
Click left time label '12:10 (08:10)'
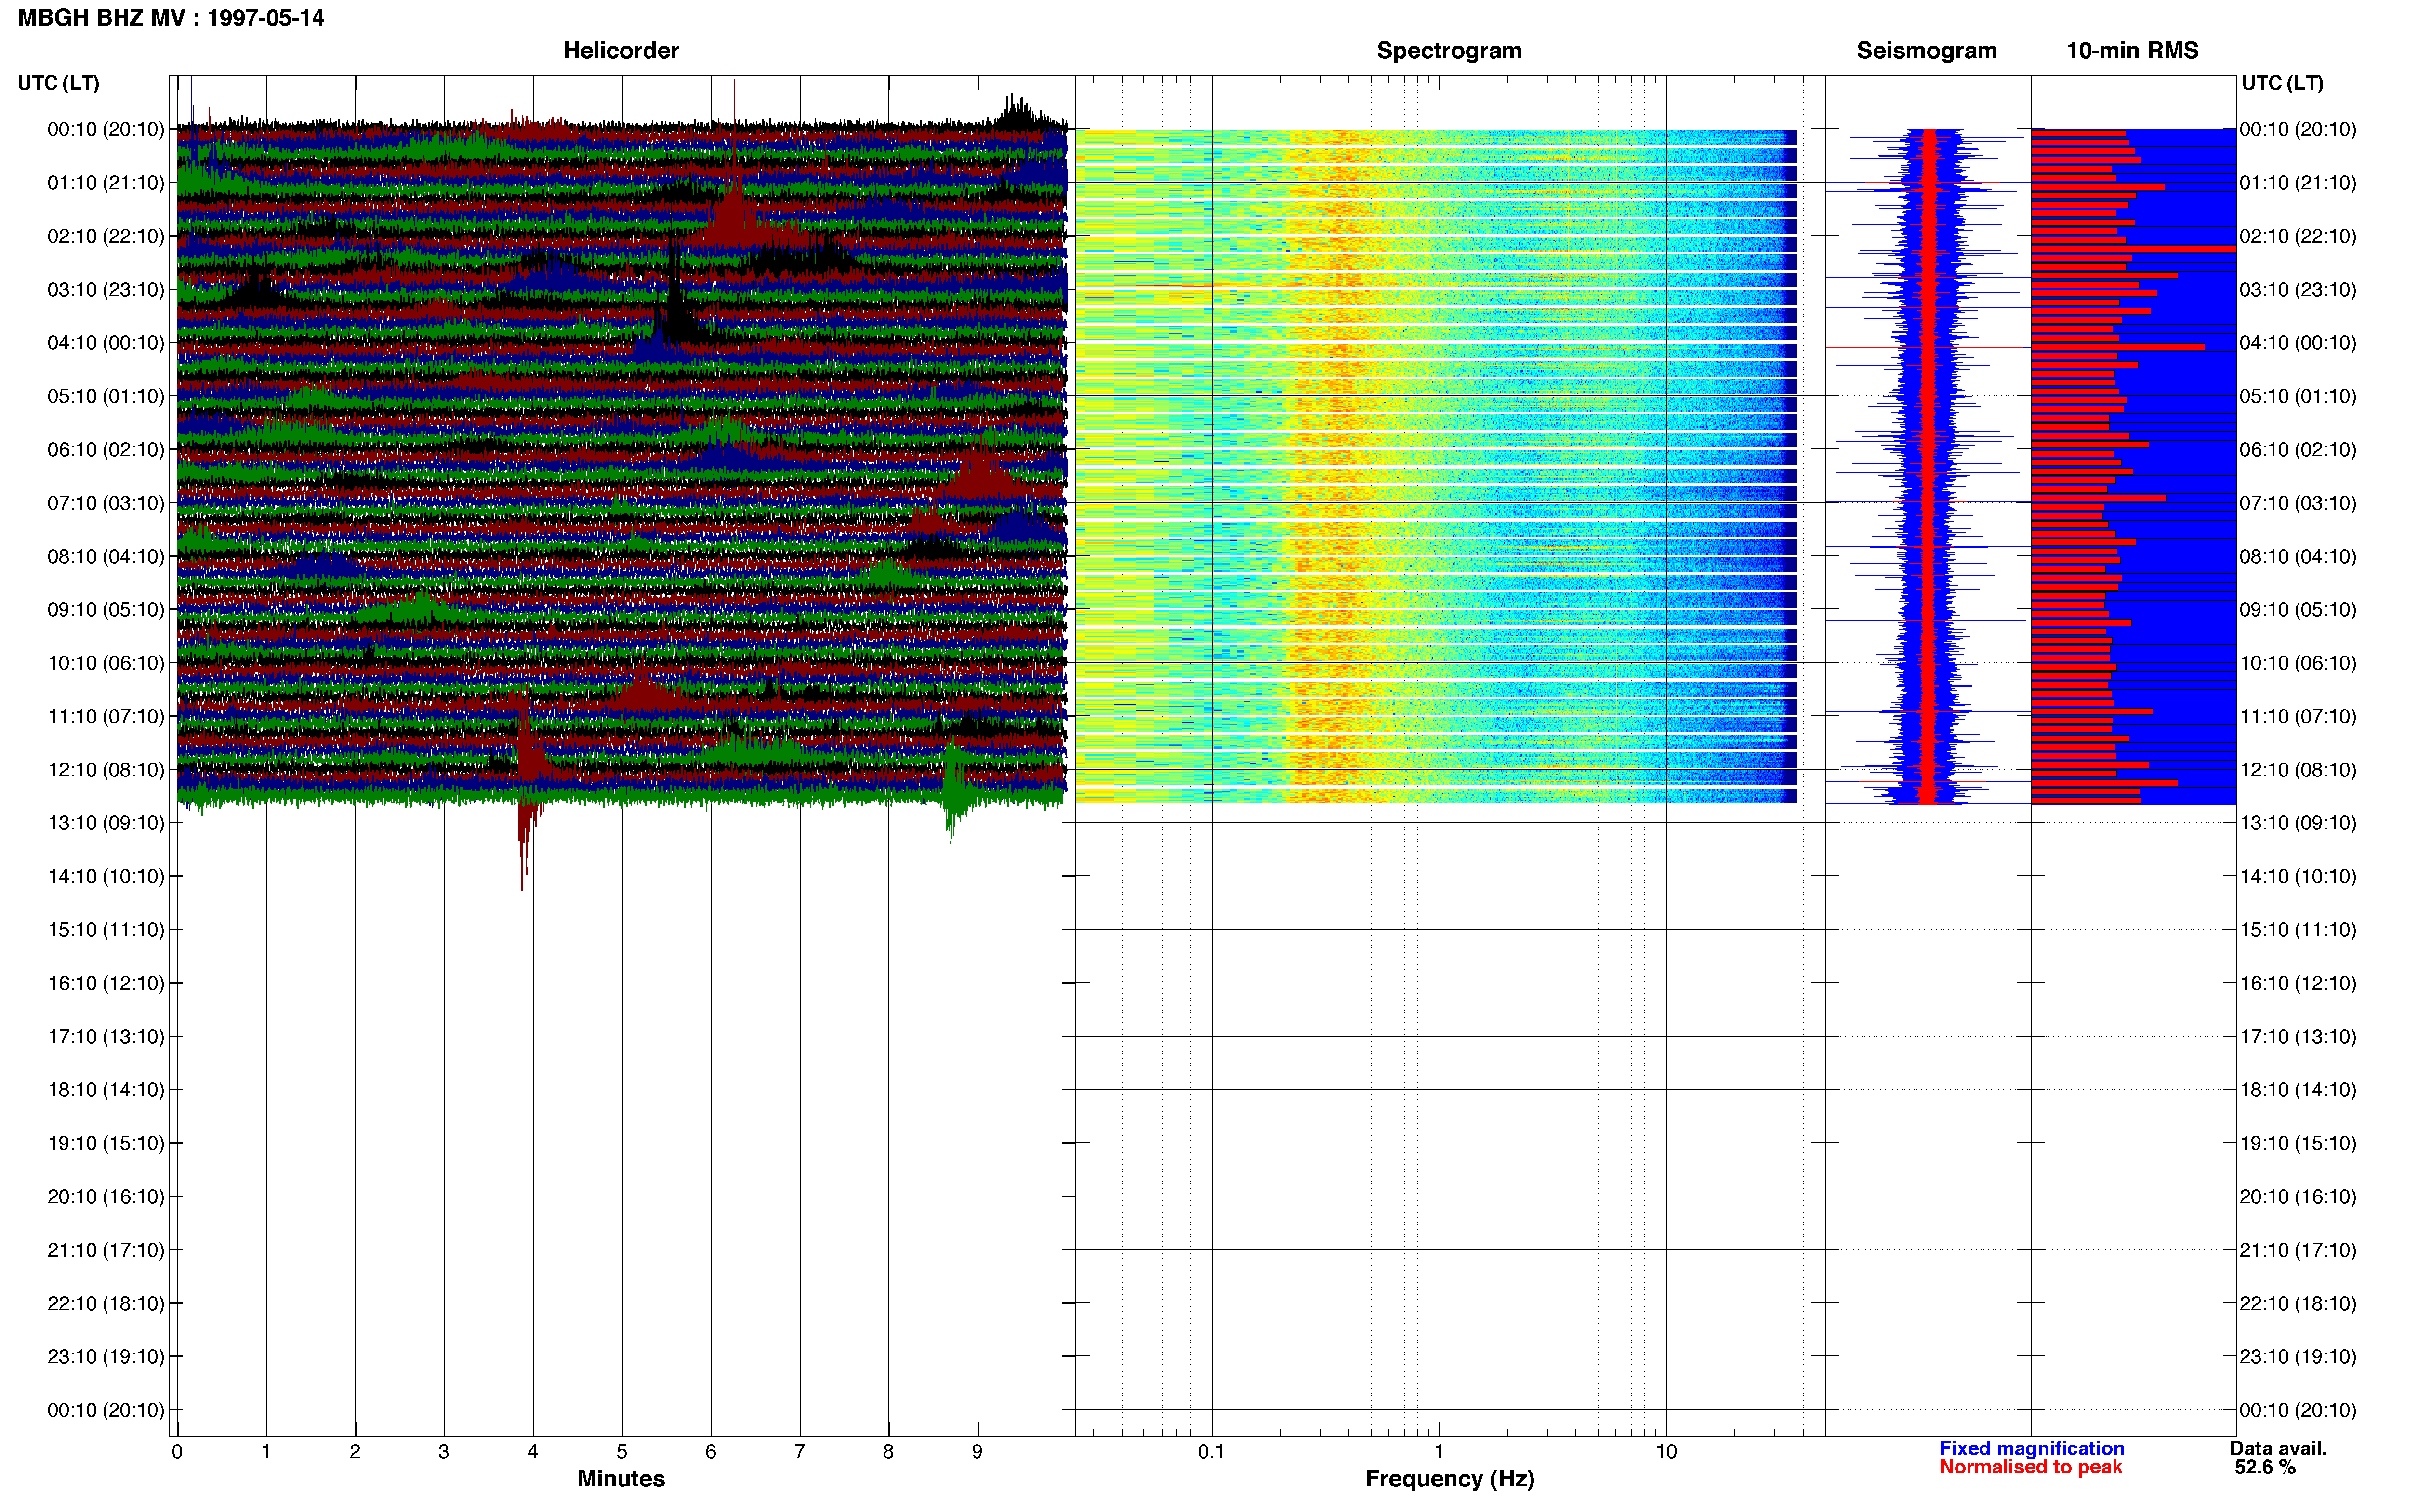pos(106,770)
